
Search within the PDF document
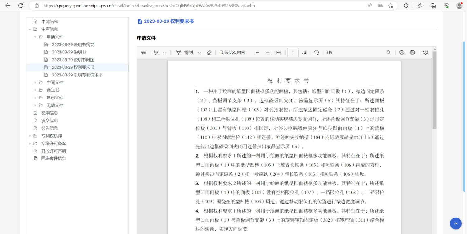tap(388, 53)
